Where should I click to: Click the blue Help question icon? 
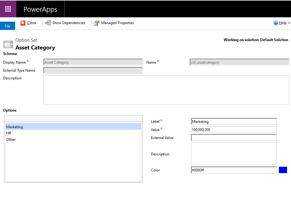click(x=276, y=23)
